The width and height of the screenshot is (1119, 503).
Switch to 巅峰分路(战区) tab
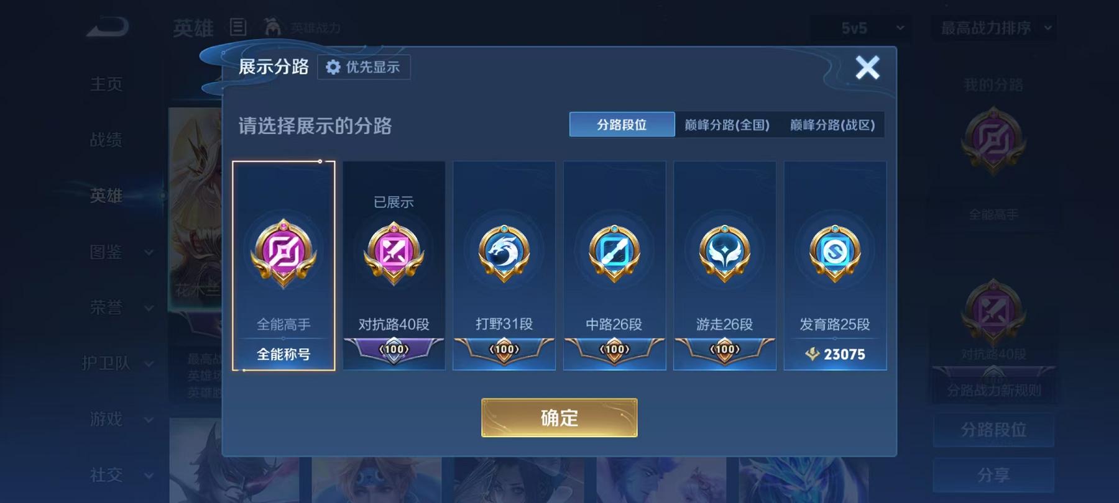832,125
